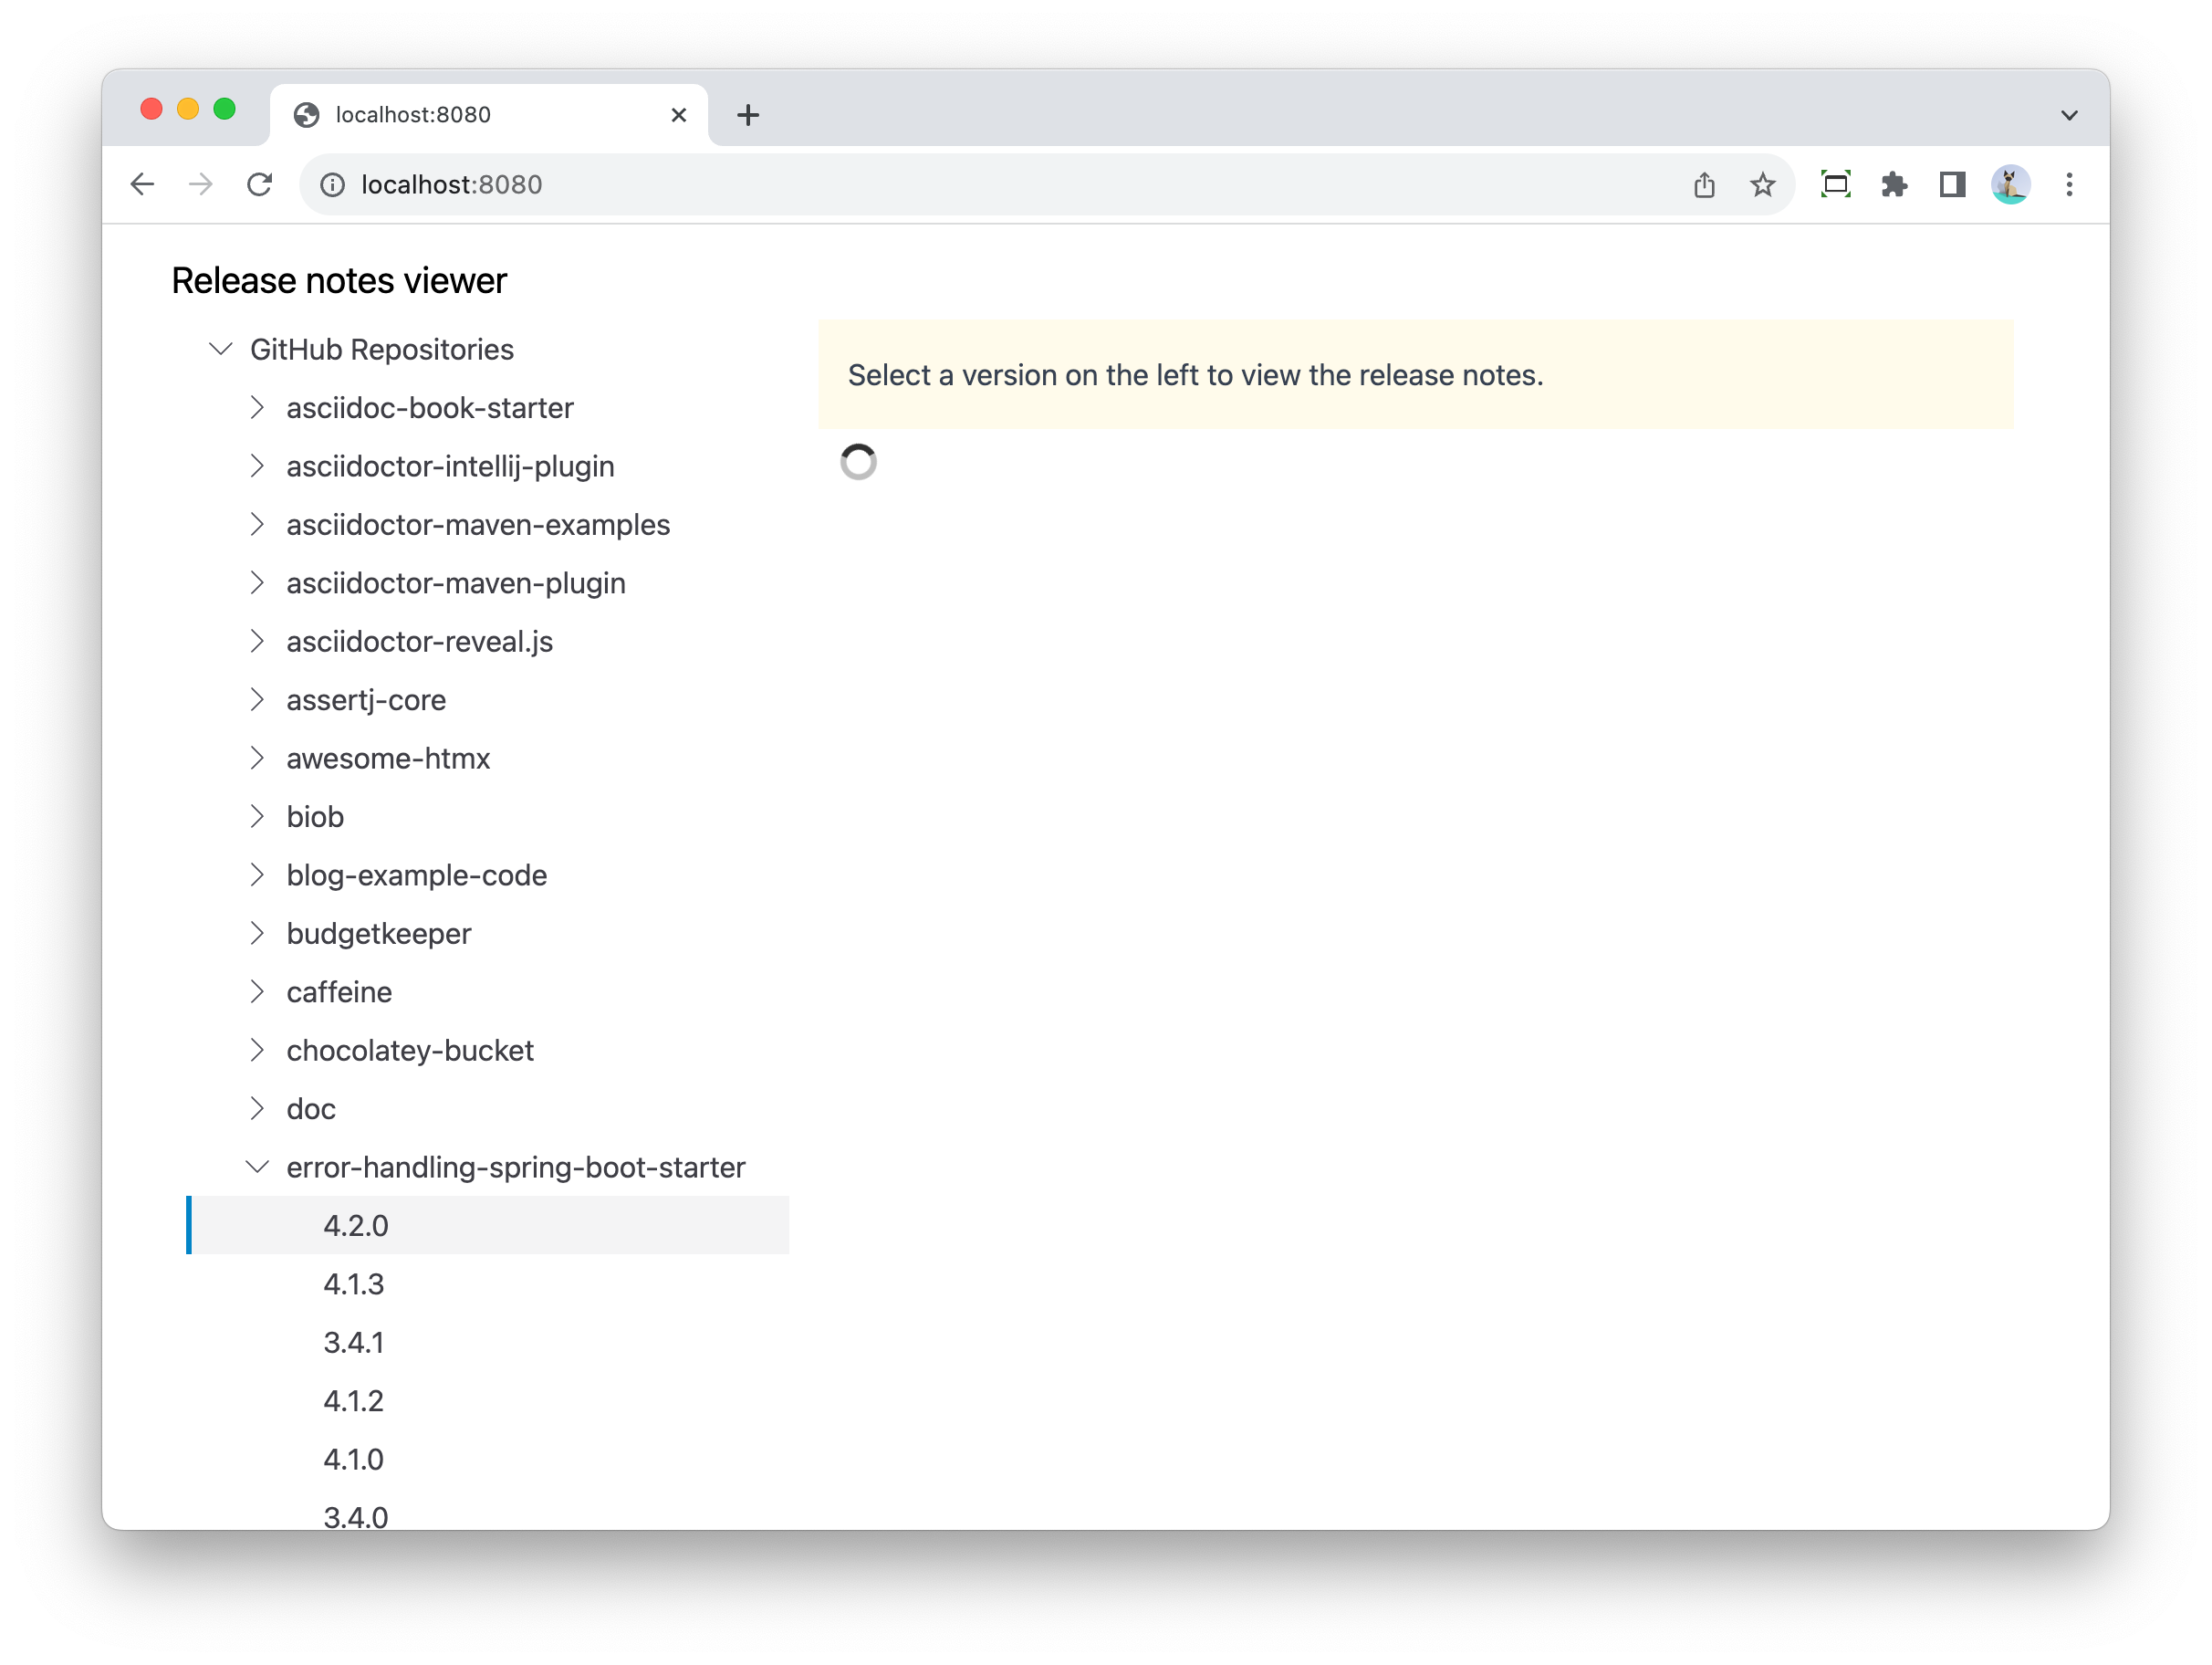Select budgetkeeper repository label
The image size is (2212, 1665).
pos(379,934)
